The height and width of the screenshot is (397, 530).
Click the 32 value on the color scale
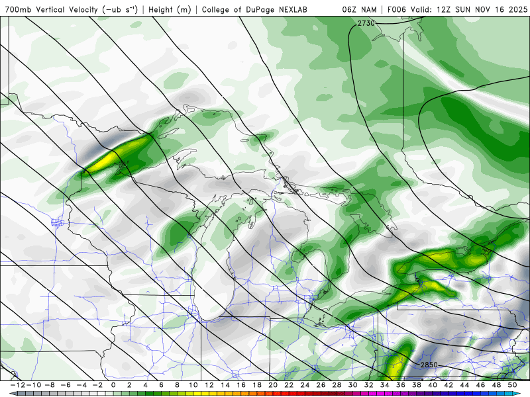coord(369,385)
